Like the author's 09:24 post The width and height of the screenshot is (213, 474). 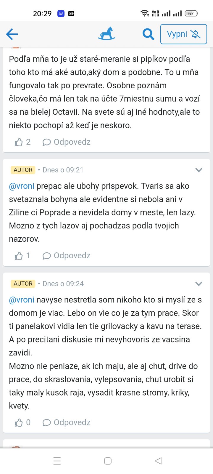pyautogui.click(x=19, y=423)
